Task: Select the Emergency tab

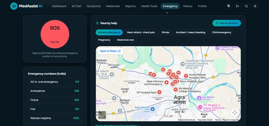Action: coord(170,6)
